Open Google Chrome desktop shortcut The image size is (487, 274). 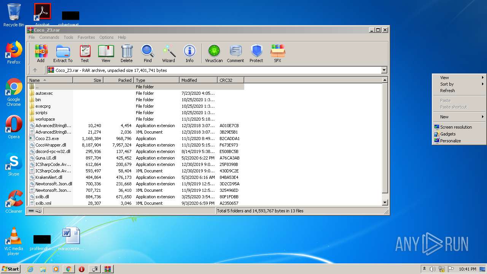tap(14, 92)
